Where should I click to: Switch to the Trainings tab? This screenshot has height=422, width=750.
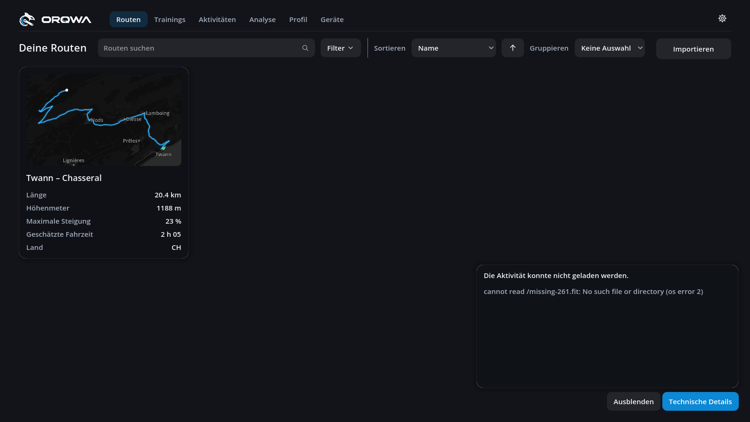(x=170, y=19)
